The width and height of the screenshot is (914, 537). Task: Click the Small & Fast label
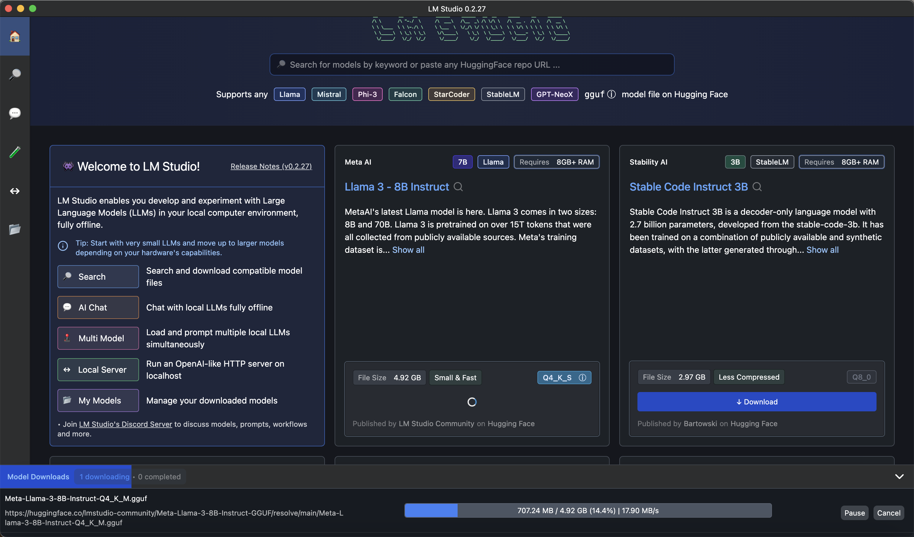click(x=455, y=378)
